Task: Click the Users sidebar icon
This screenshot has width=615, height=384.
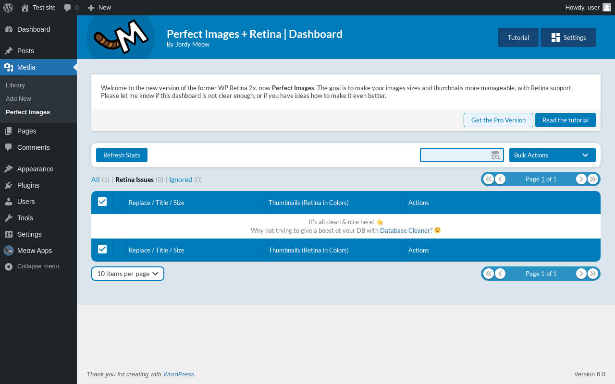Action: 9,202
